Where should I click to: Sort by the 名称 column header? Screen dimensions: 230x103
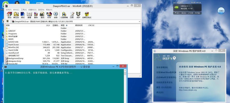pyautogui.click(x=8, y=25)
